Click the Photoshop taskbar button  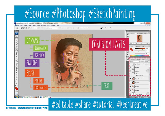tap(41, 97)
